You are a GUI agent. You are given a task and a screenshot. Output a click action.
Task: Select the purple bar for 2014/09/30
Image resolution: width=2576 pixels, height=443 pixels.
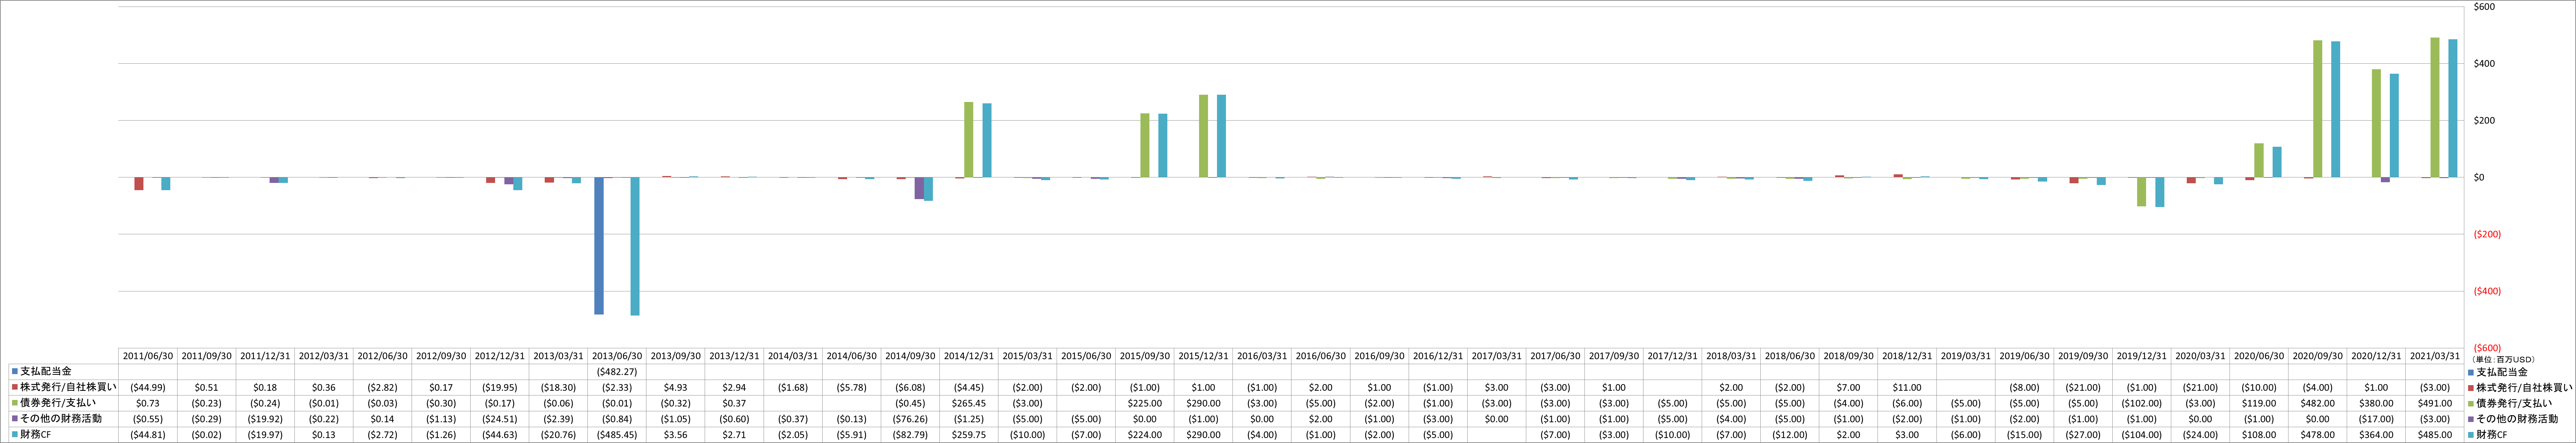click(919, 188)
